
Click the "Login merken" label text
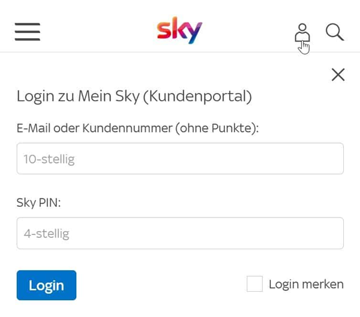[306, 284]
